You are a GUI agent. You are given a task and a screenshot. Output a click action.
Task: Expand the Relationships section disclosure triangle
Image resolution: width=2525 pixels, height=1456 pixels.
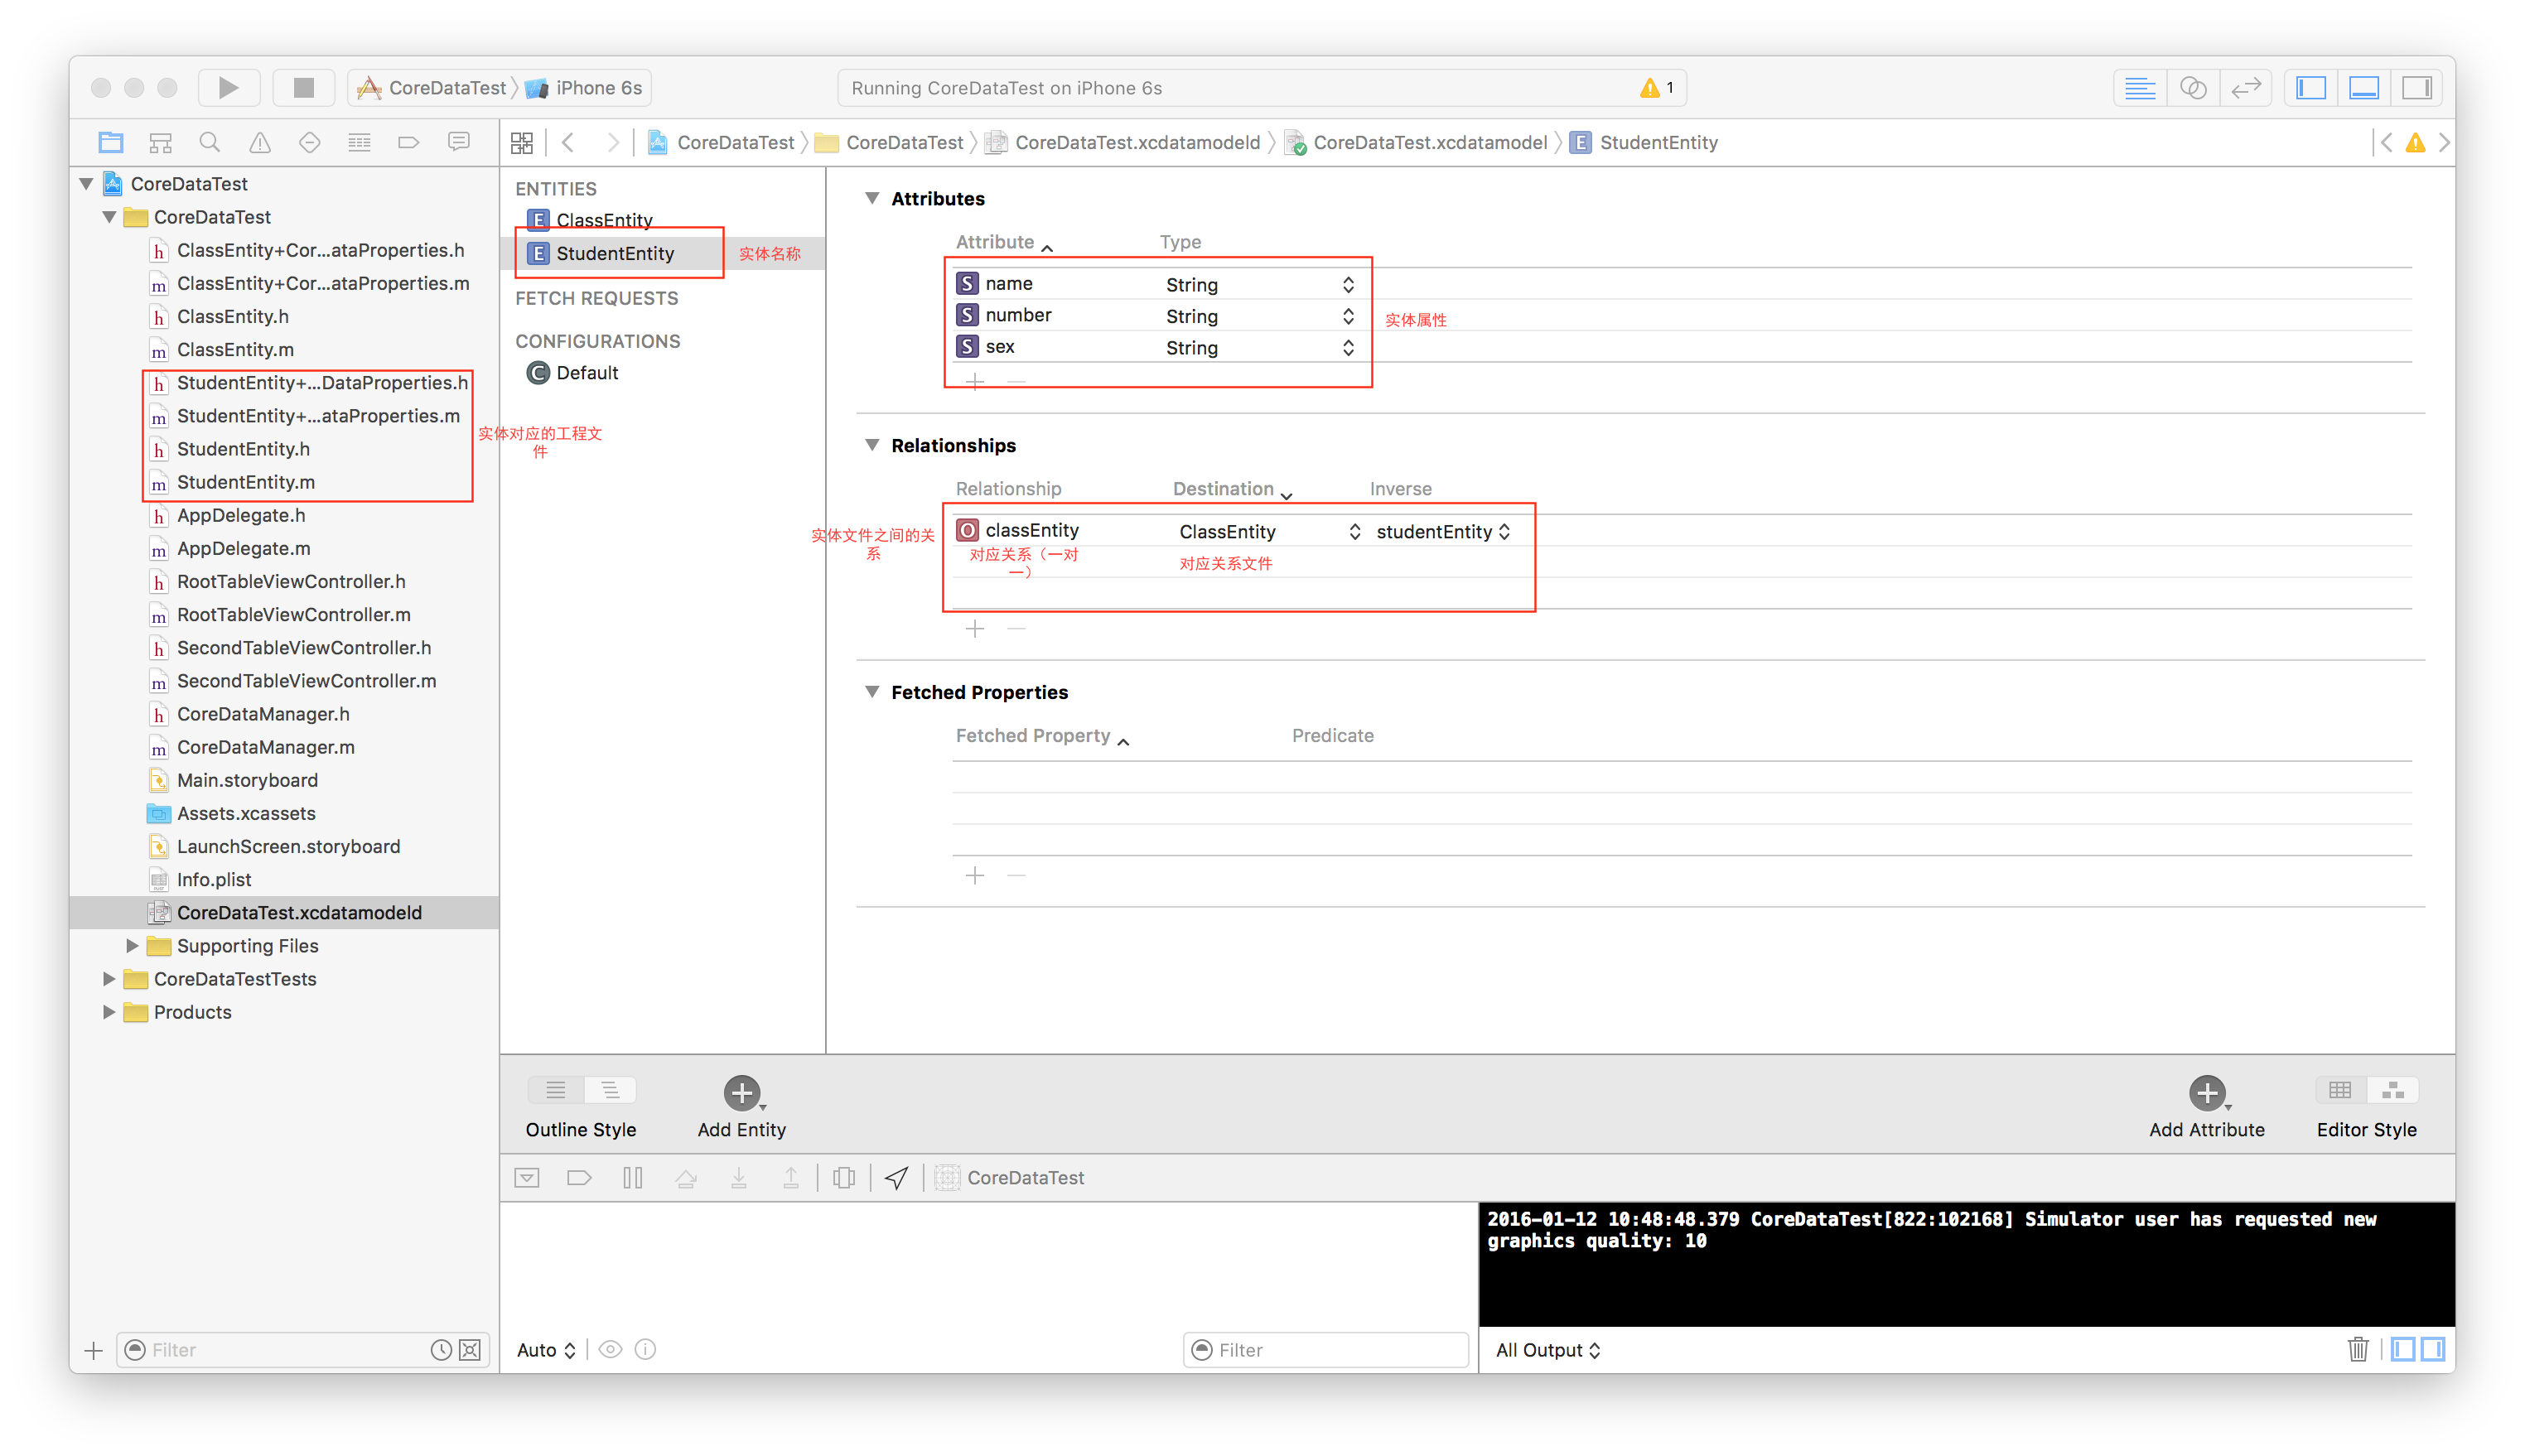click(874, 446)
